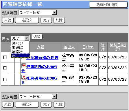
Task: Choose (すべて) in the dropdown list
Action: pos(20,43)
